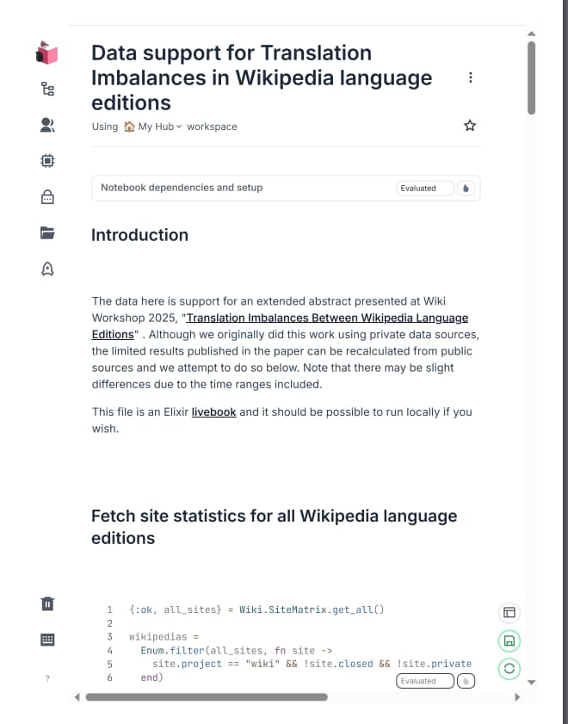Click the scroll down arrow
Screen dimensions: 568x724
click(x=532, y=682)
